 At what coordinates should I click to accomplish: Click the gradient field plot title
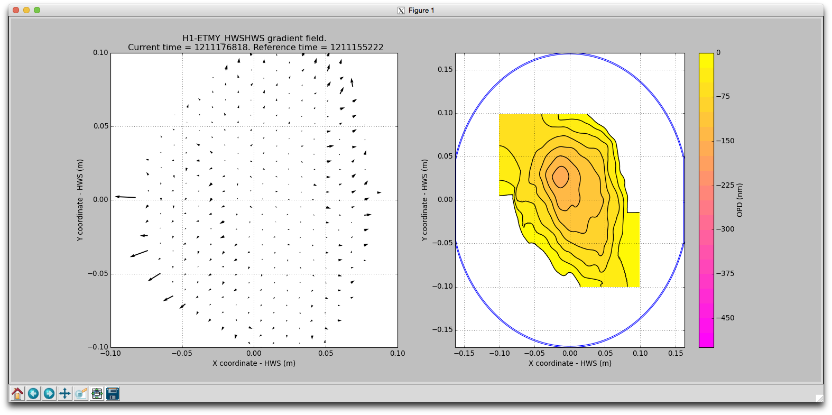click(x=255, y=39)
